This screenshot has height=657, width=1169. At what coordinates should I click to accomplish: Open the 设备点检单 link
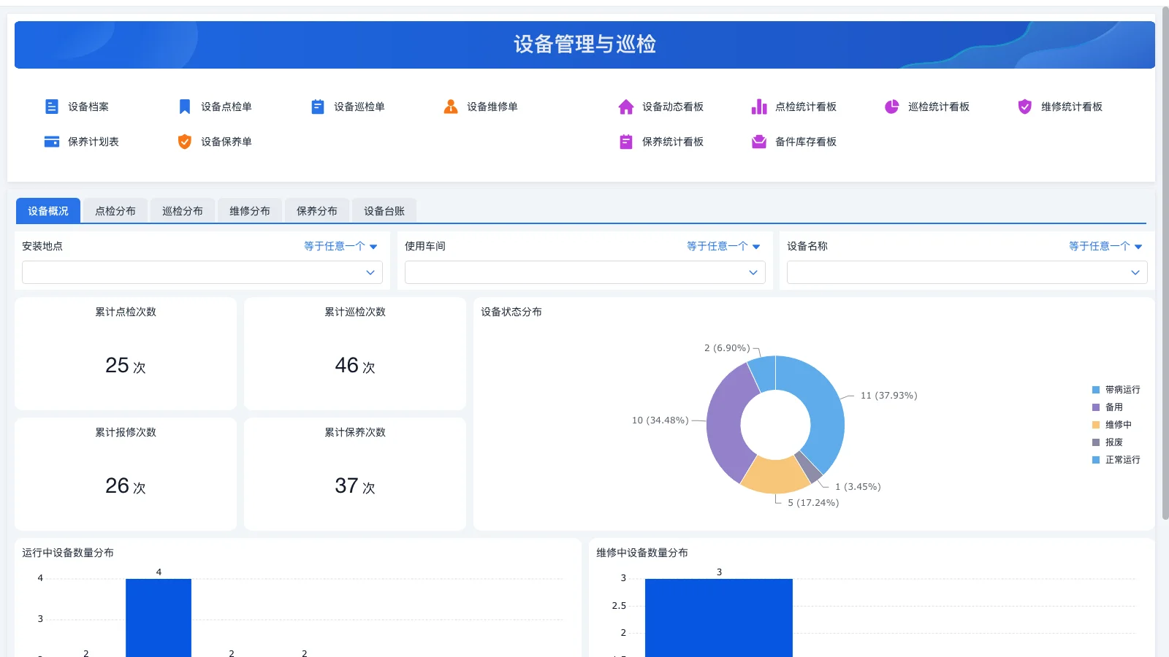click(x=226, y=107)
